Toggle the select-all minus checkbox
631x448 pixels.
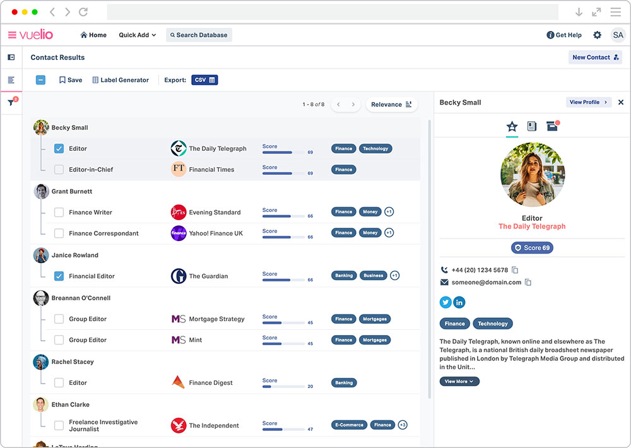(x=40, y=80)
